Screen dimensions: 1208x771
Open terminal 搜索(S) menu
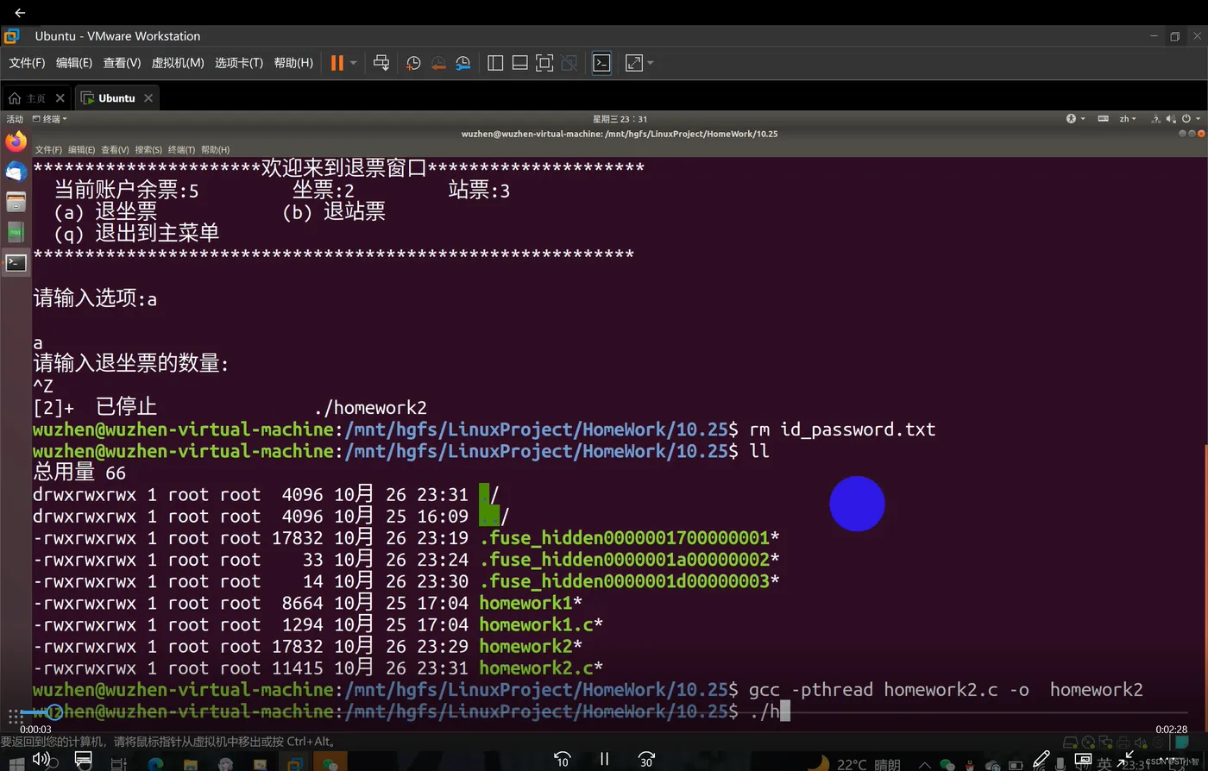(148, 150)
